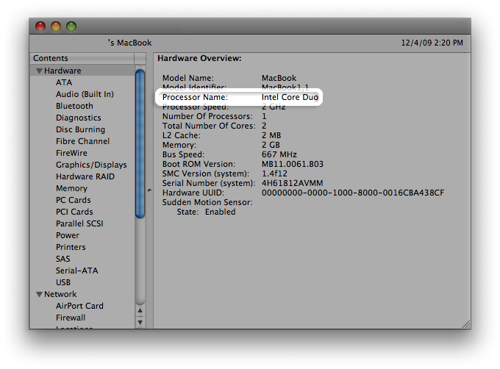
Task: Click the Bus Speed value 667 MHz
Action: (279, 154)
